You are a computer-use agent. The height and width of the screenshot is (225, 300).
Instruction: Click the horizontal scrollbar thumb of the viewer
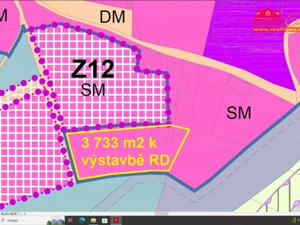(162, 214)
